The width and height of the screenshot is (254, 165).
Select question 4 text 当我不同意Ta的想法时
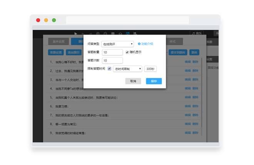[x=70, y=89]
